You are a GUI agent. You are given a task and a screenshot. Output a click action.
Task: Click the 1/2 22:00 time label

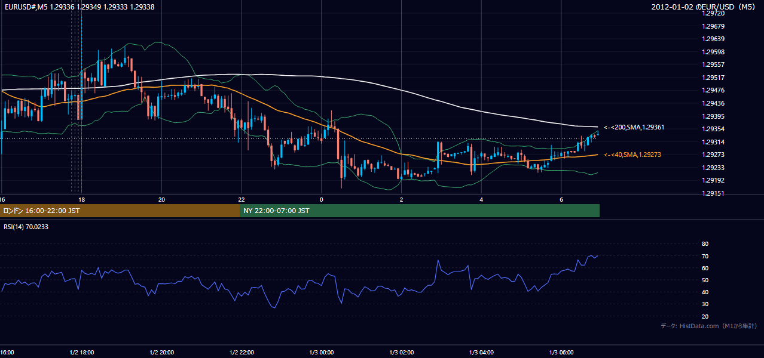(242, 352)
